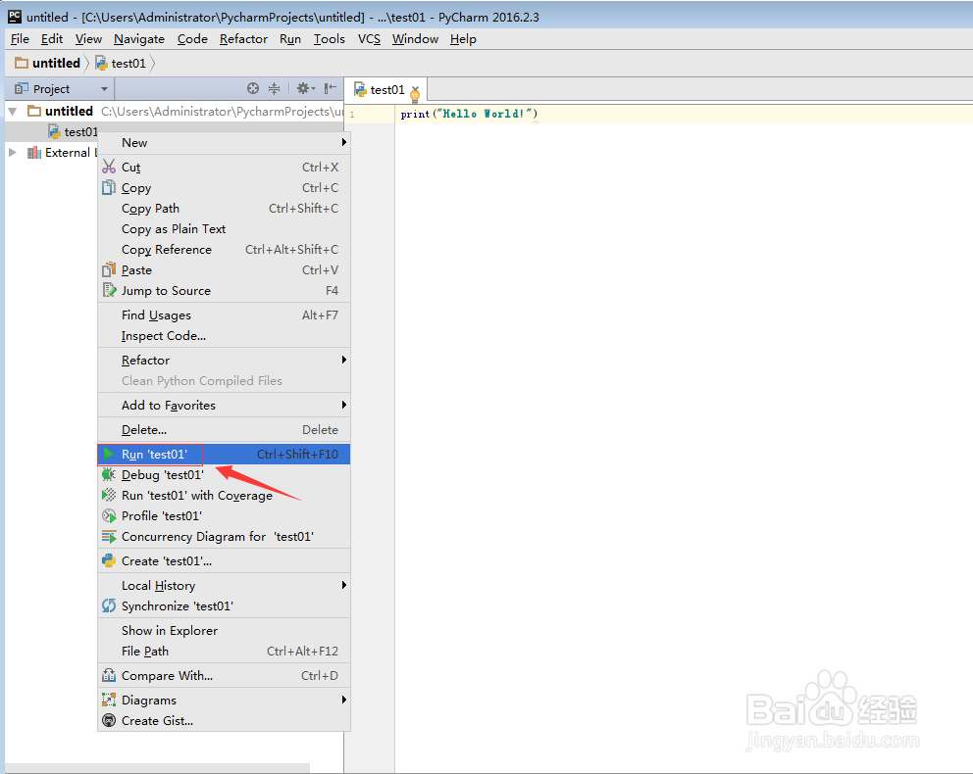Screen dimensions: 973x774
Task: Click the Jump to Source pencil icon
Action: [109, 290]
